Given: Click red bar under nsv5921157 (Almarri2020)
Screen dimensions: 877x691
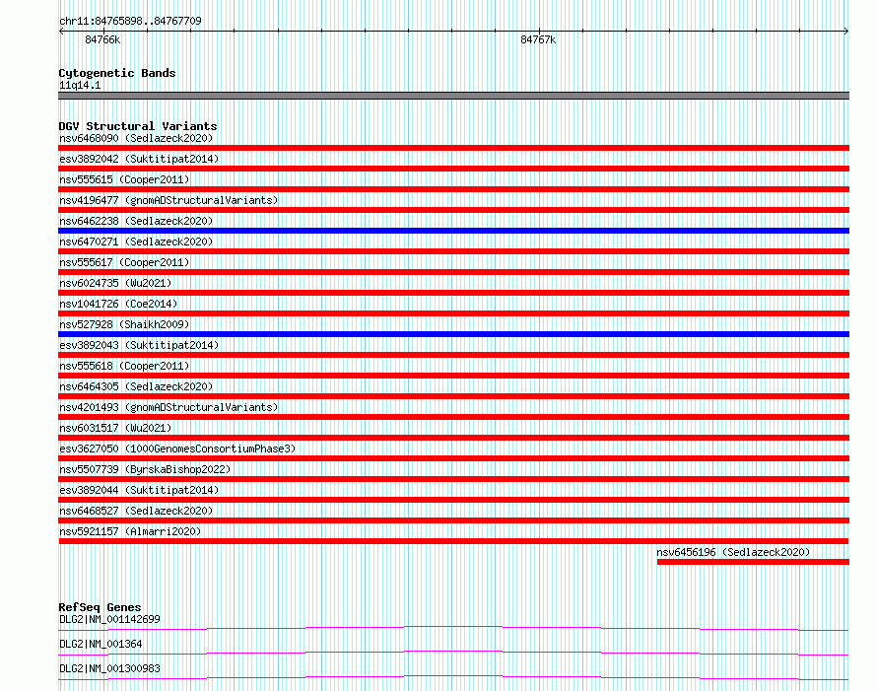Looking at the screenshot, I should pos(453,541).
